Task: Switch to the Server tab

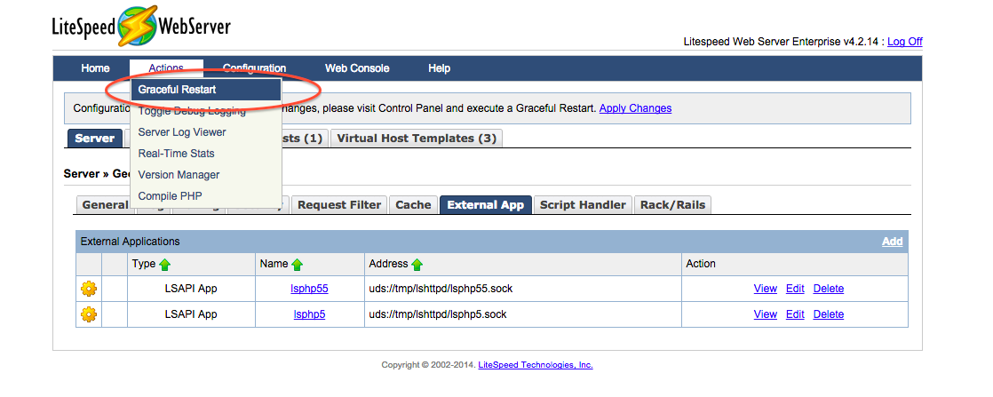Action: tap(94, 138)
